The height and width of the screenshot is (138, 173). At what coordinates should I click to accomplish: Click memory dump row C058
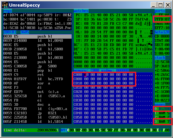point(113,121)
